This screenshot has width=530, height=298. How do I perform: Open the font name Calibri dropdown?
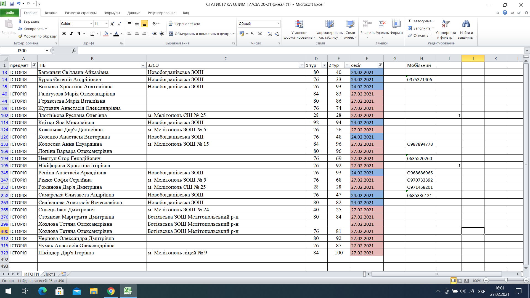pyautogui.click(x=91, y=24)
